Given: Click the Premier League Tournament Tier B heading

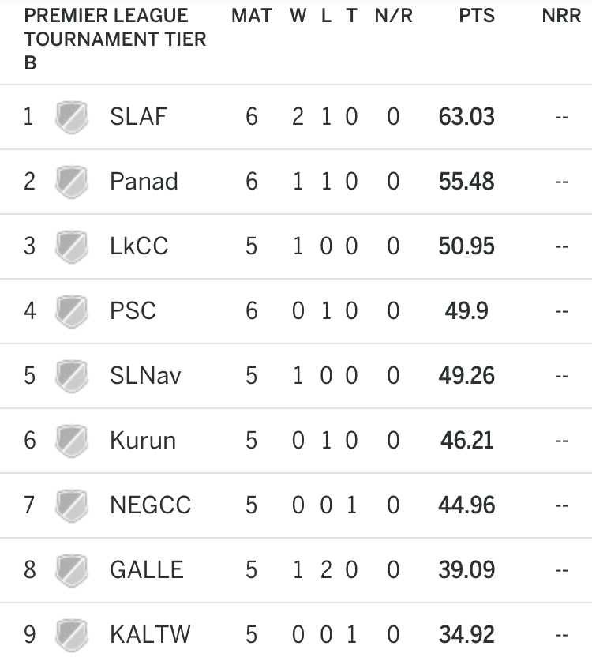Looking at the screenshot, I should point(115,39).
